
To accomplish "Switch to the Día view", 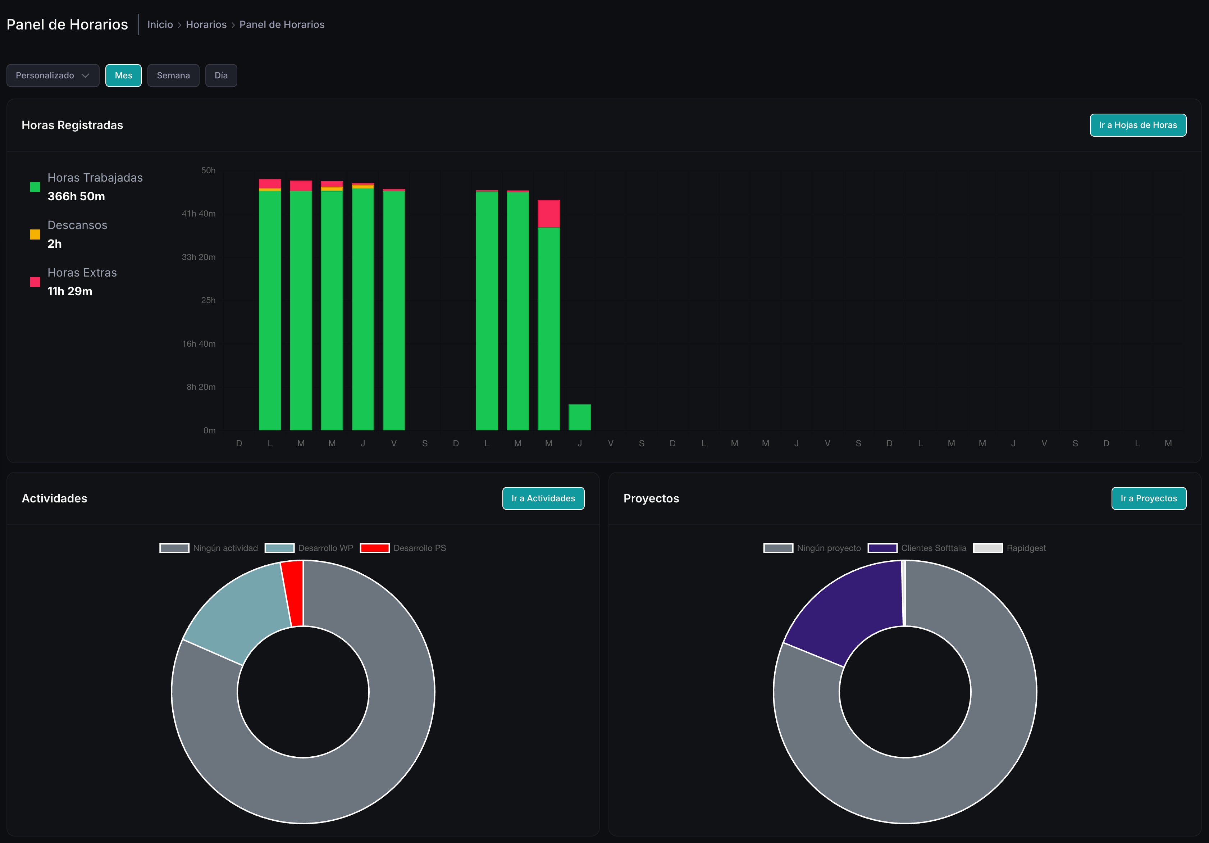I will pyautogui.click(x=221, y=75).
